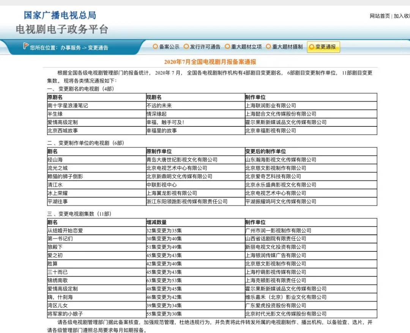Select the 爱之初 cell
The image size is (410, 333).
96,256
